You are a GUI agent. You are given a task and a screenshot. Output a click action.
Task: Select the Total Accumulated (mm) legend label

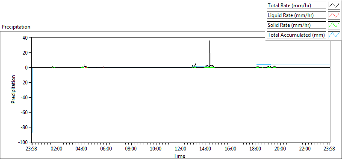[x=296, y=35]
